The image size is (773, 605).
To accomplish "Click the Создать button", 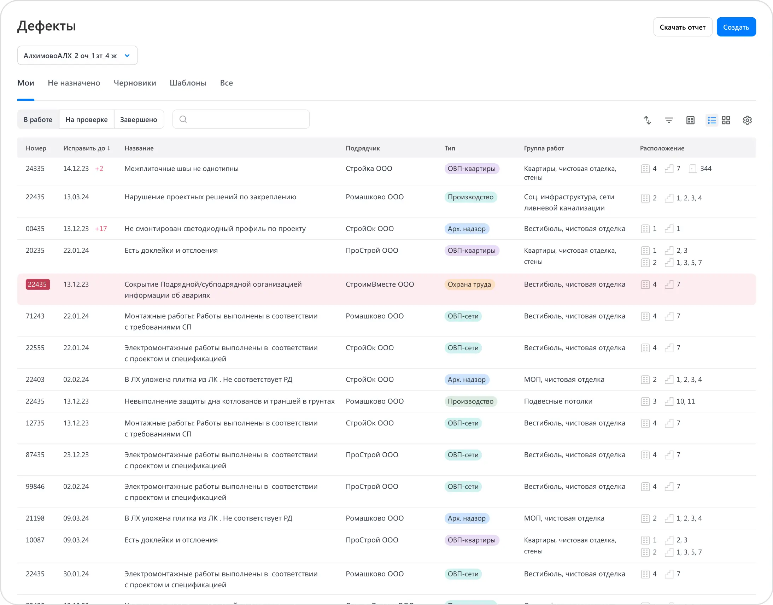I will tap(736, 27).
